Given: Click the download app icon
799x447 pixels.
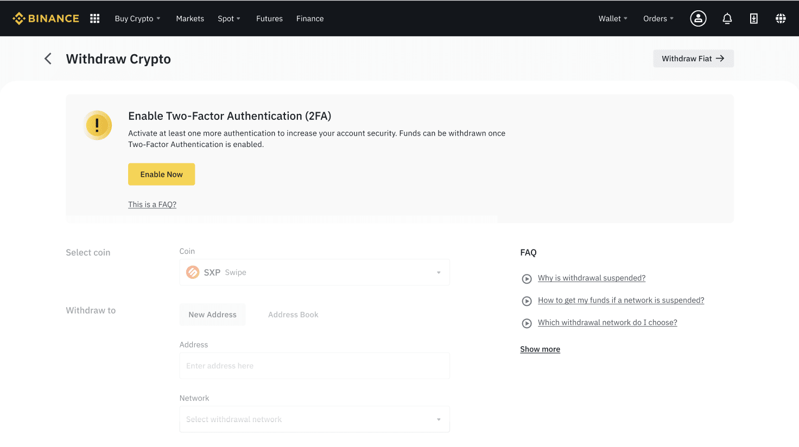Looking at the screenshot, I should [754, 18].
